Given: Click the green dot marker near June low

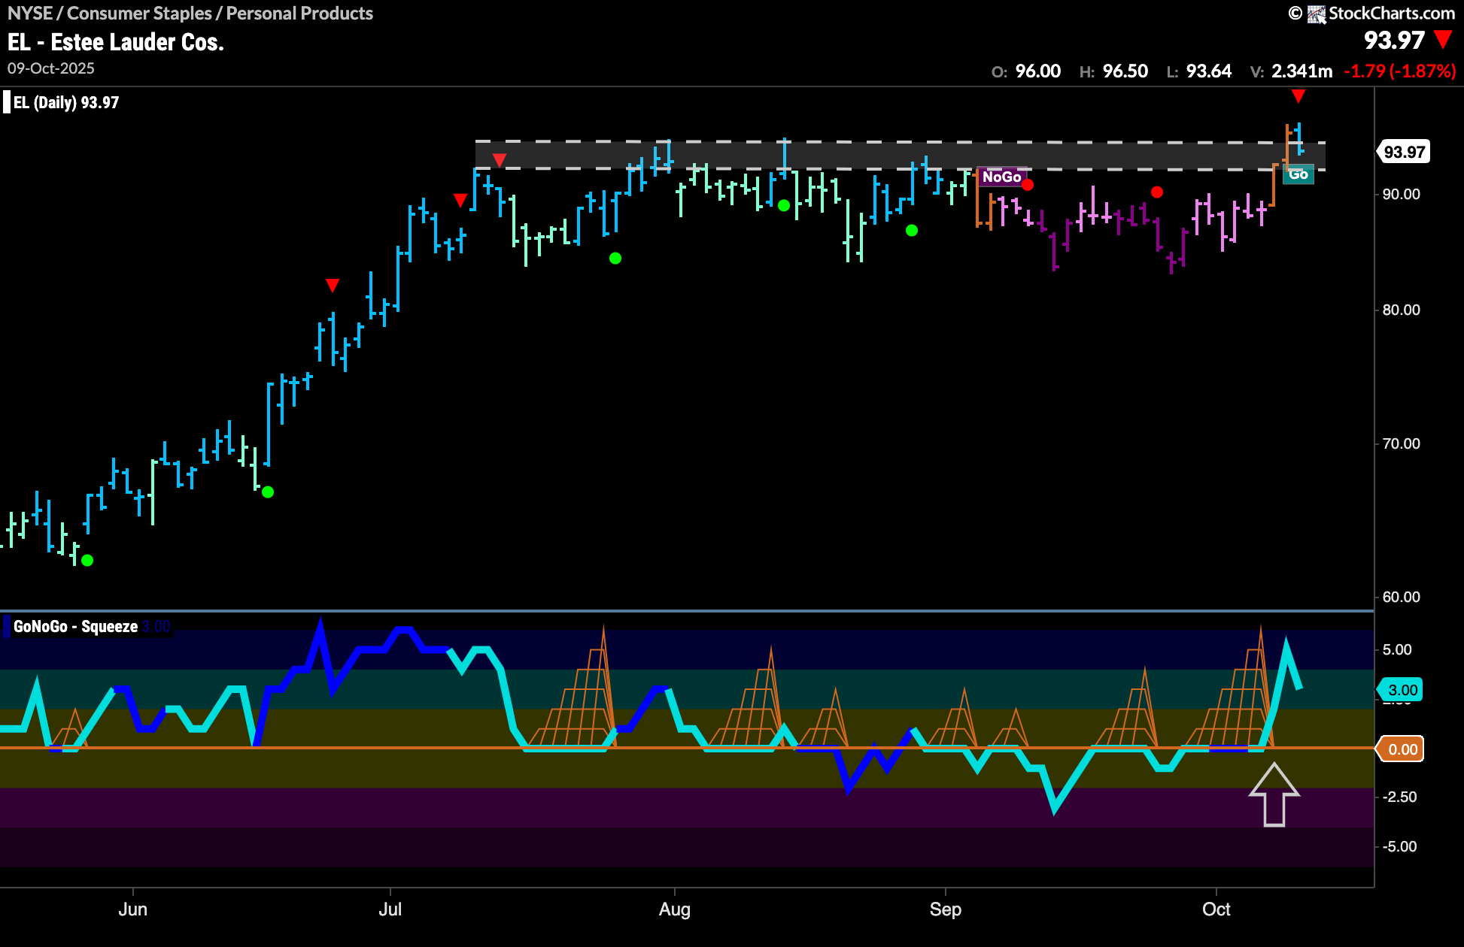Looking at the screenshot, I should coord(88,560).
